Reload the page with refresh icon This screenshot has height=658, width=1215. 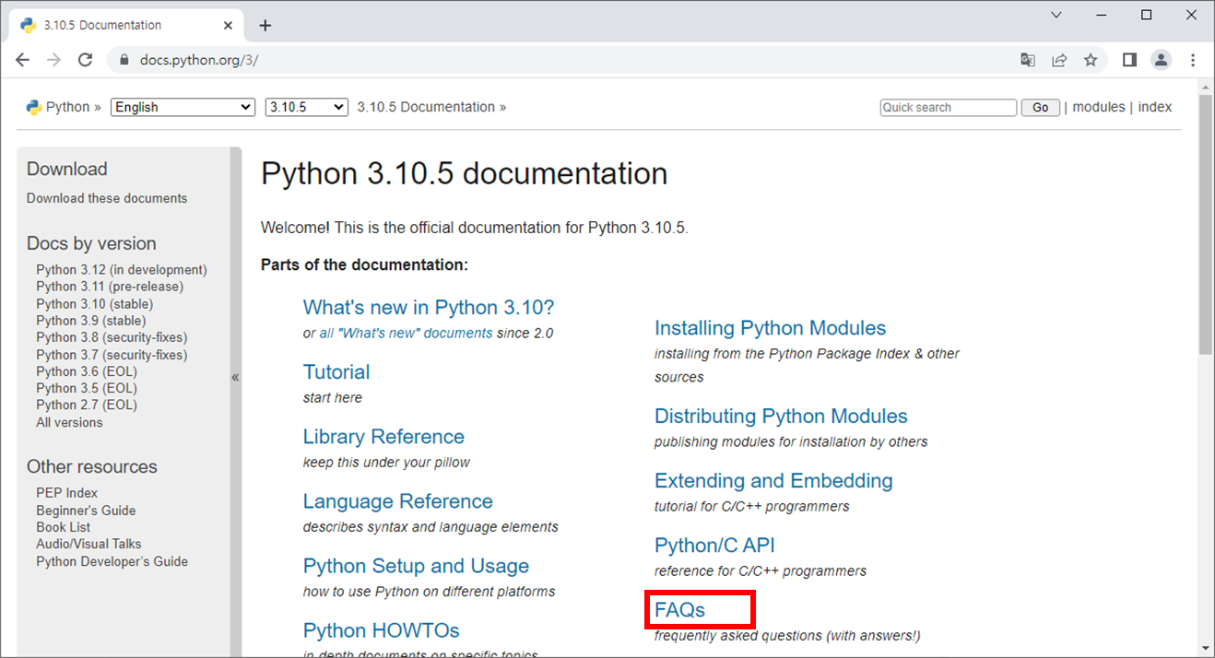click(x=85, y=60)
